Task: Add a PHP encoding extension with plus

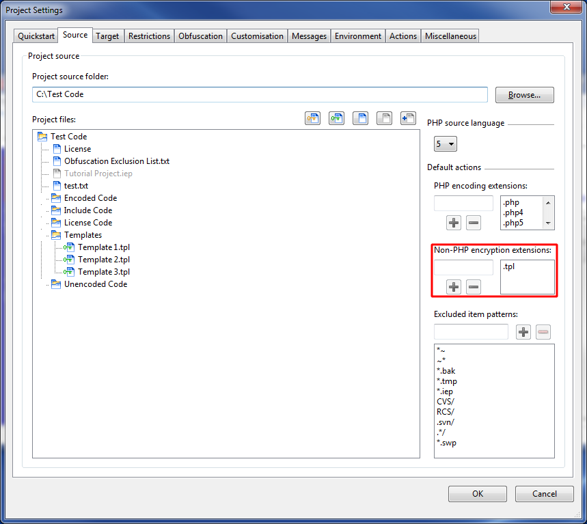Action: (x=454, y=223)
